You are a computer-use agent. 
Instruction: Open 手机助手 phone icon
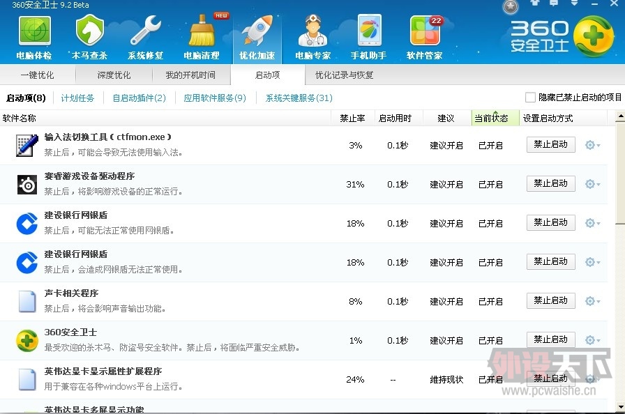coord(369,30)
